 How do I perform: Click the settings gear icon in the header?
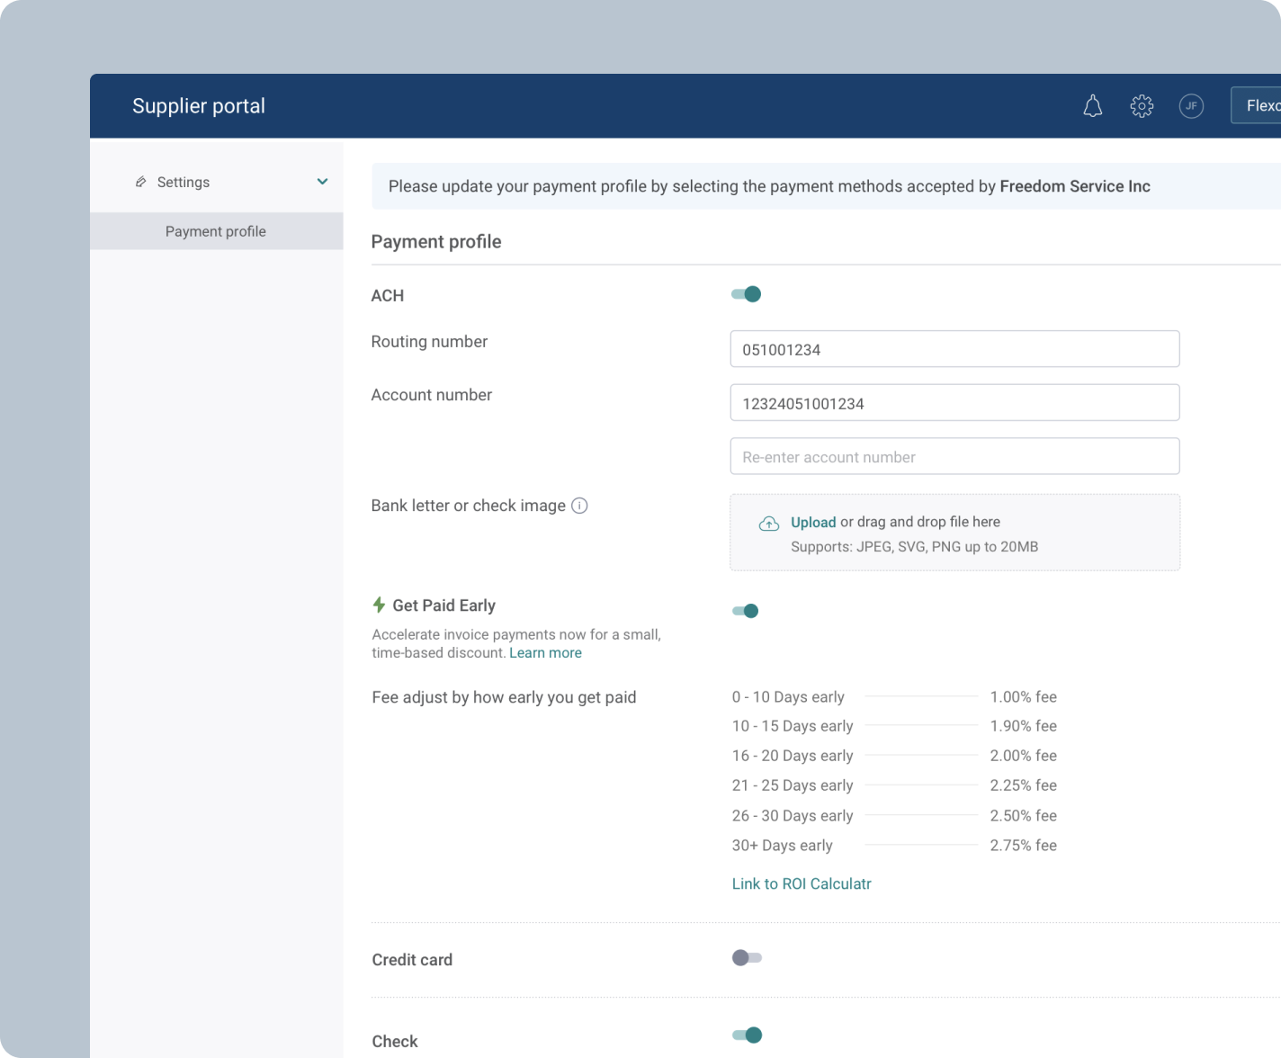[x=1141, y=105]
